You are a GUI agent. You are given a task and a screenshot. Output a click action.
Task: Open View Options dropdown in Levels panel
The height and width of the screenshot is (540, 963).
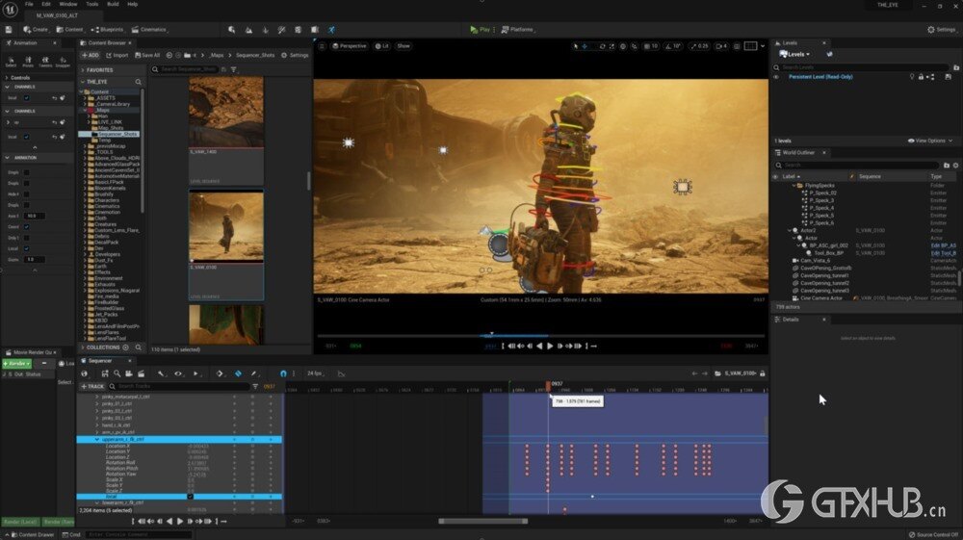931,141
